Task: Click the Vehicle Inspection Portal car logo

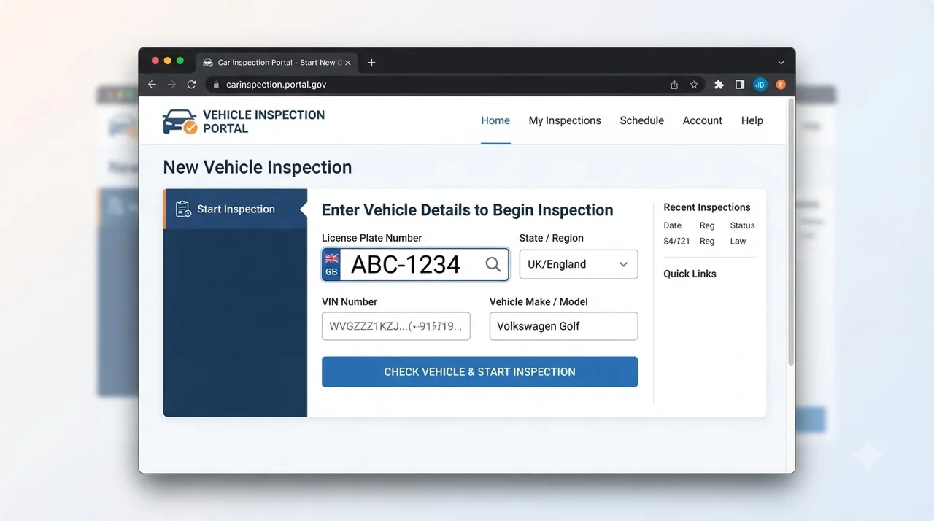Action: pos(180,122)
